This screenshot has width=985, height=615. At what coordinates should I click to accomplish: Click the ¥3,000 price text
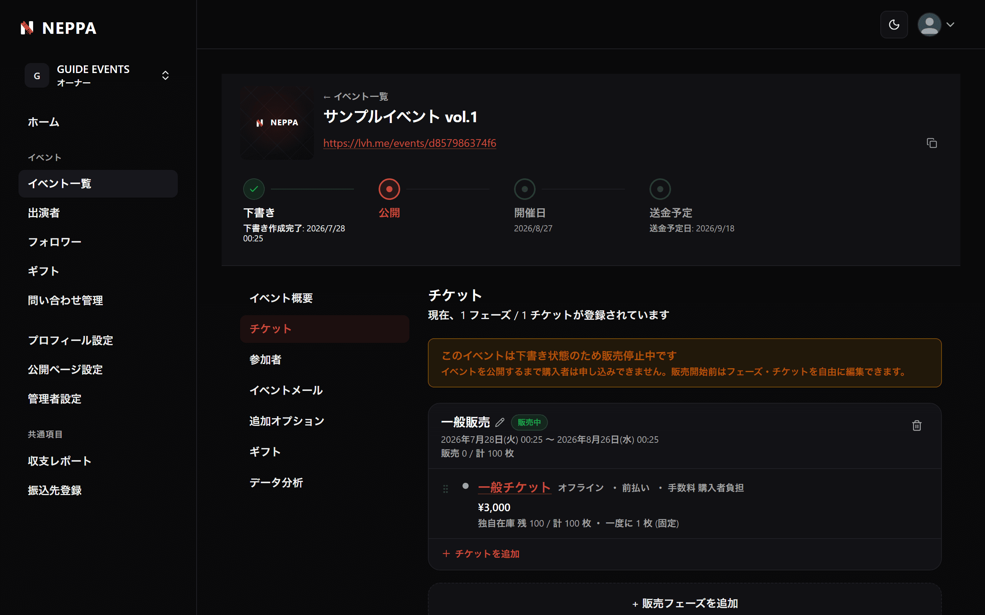(494, 508)
